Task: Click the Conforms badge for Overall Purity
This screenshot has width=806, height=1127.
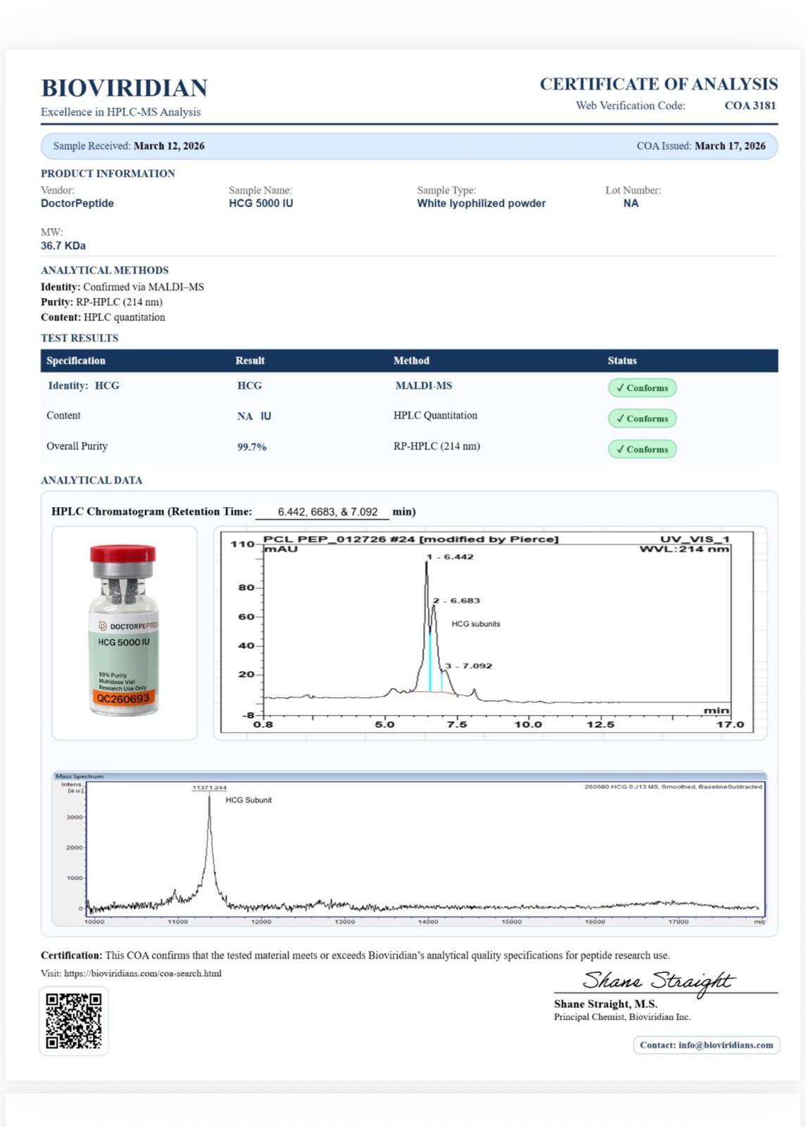Action: click(x=642, y=449)
